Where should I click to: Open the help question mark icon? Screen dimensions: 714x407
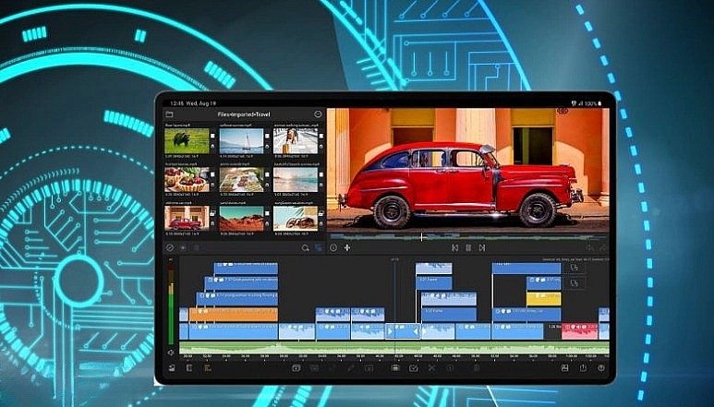click(x=601, y=369)
